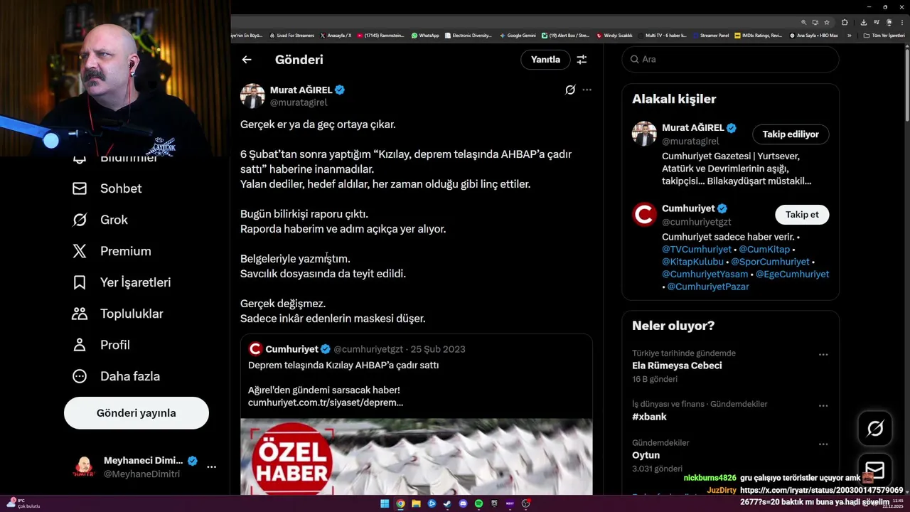Viewport: 910px width, 512px height.
Task: Open the floating Grok button at bottom right
Action: click(x=875, y=428)
